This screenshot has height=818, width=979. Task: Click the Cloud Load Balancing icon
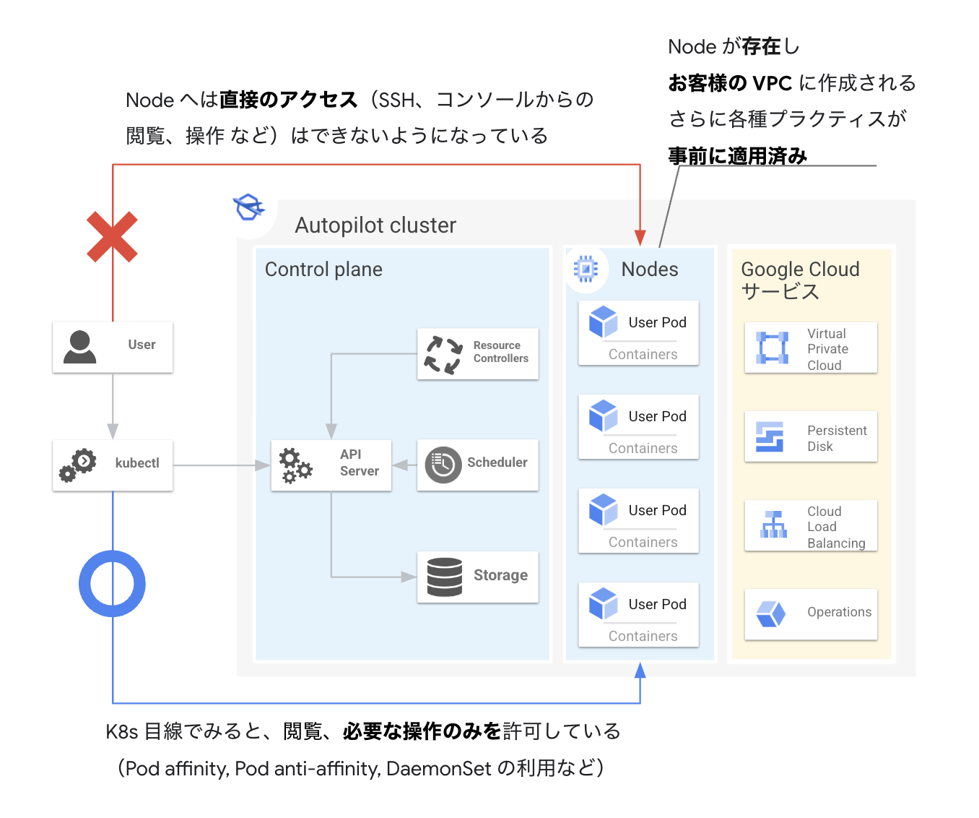[773, 525]
